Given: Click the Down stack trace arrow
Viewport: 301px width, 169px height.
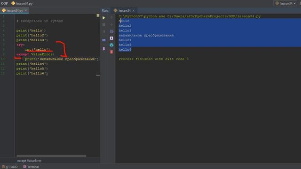Looking at the screenshot, I should [x=111, y=24].
